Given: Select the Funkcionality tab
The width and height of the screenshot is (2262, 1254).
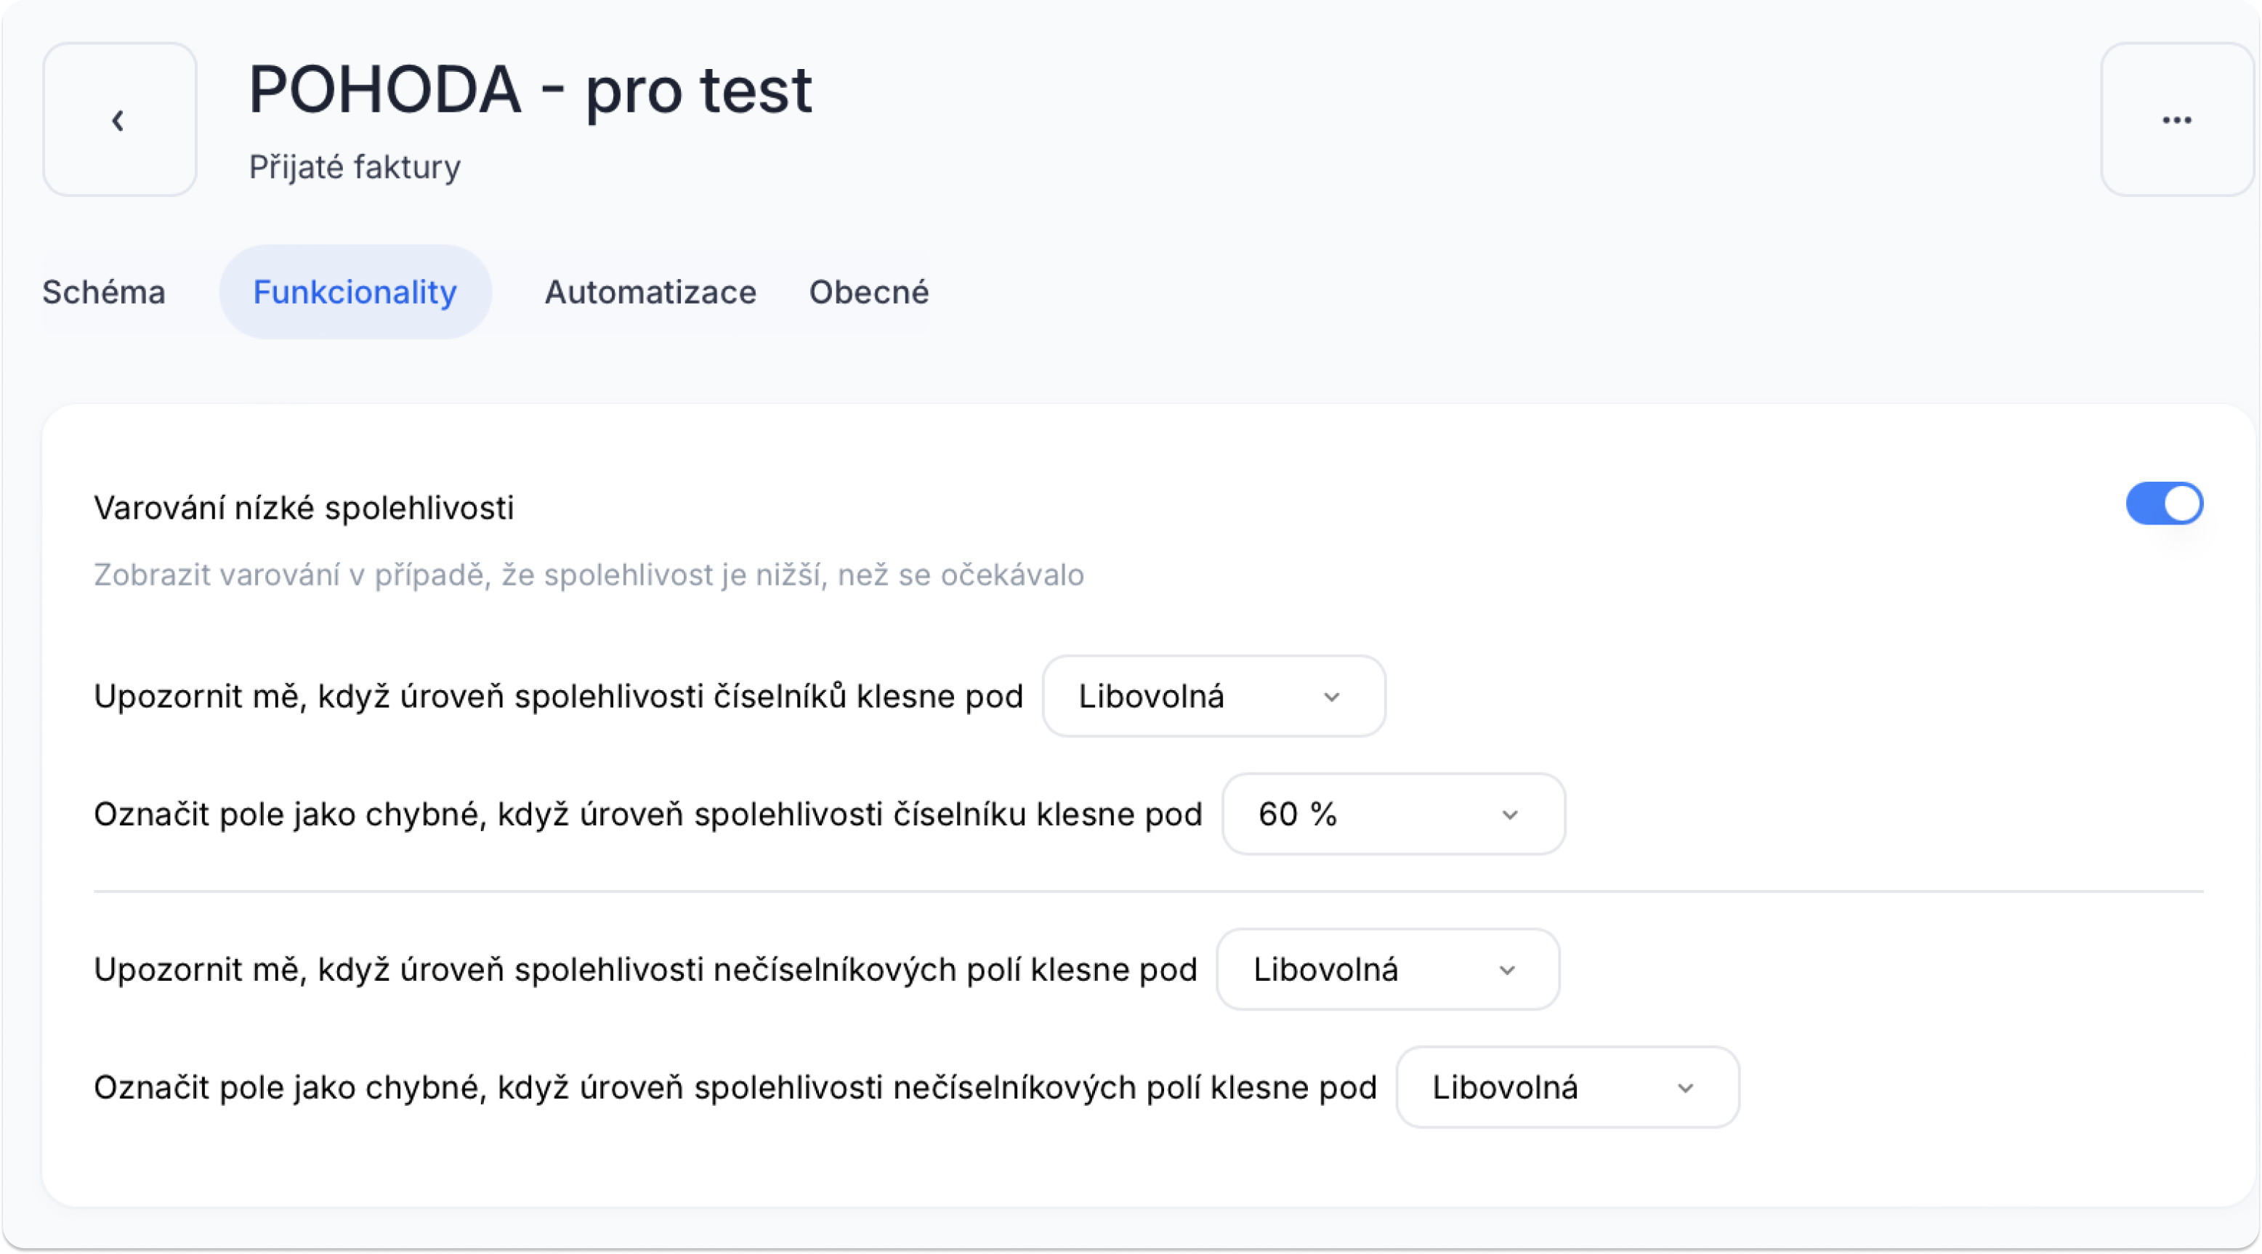Looking at the screenshot, I should 355,292.
